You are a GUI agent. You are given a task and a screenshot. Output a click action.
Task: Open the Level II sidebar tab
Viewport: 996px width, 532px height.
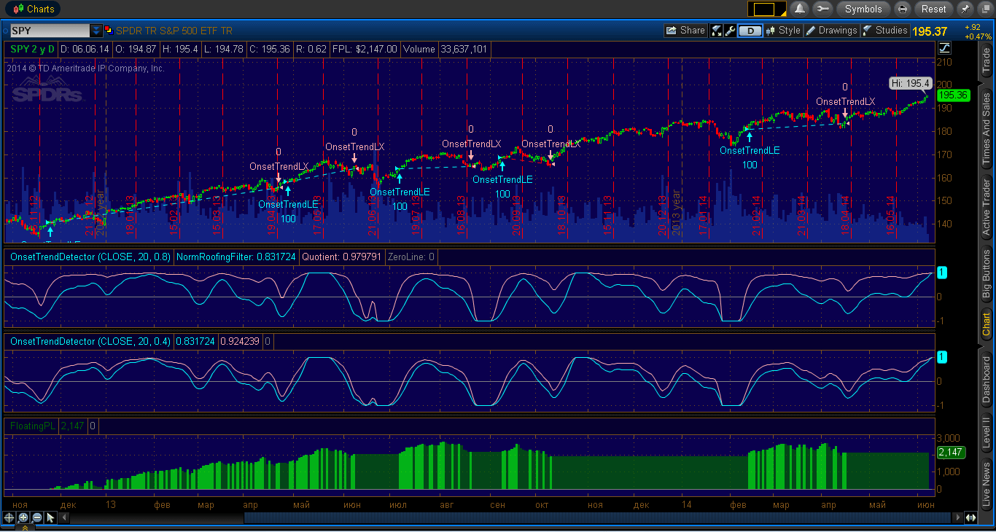pos(987,433)
